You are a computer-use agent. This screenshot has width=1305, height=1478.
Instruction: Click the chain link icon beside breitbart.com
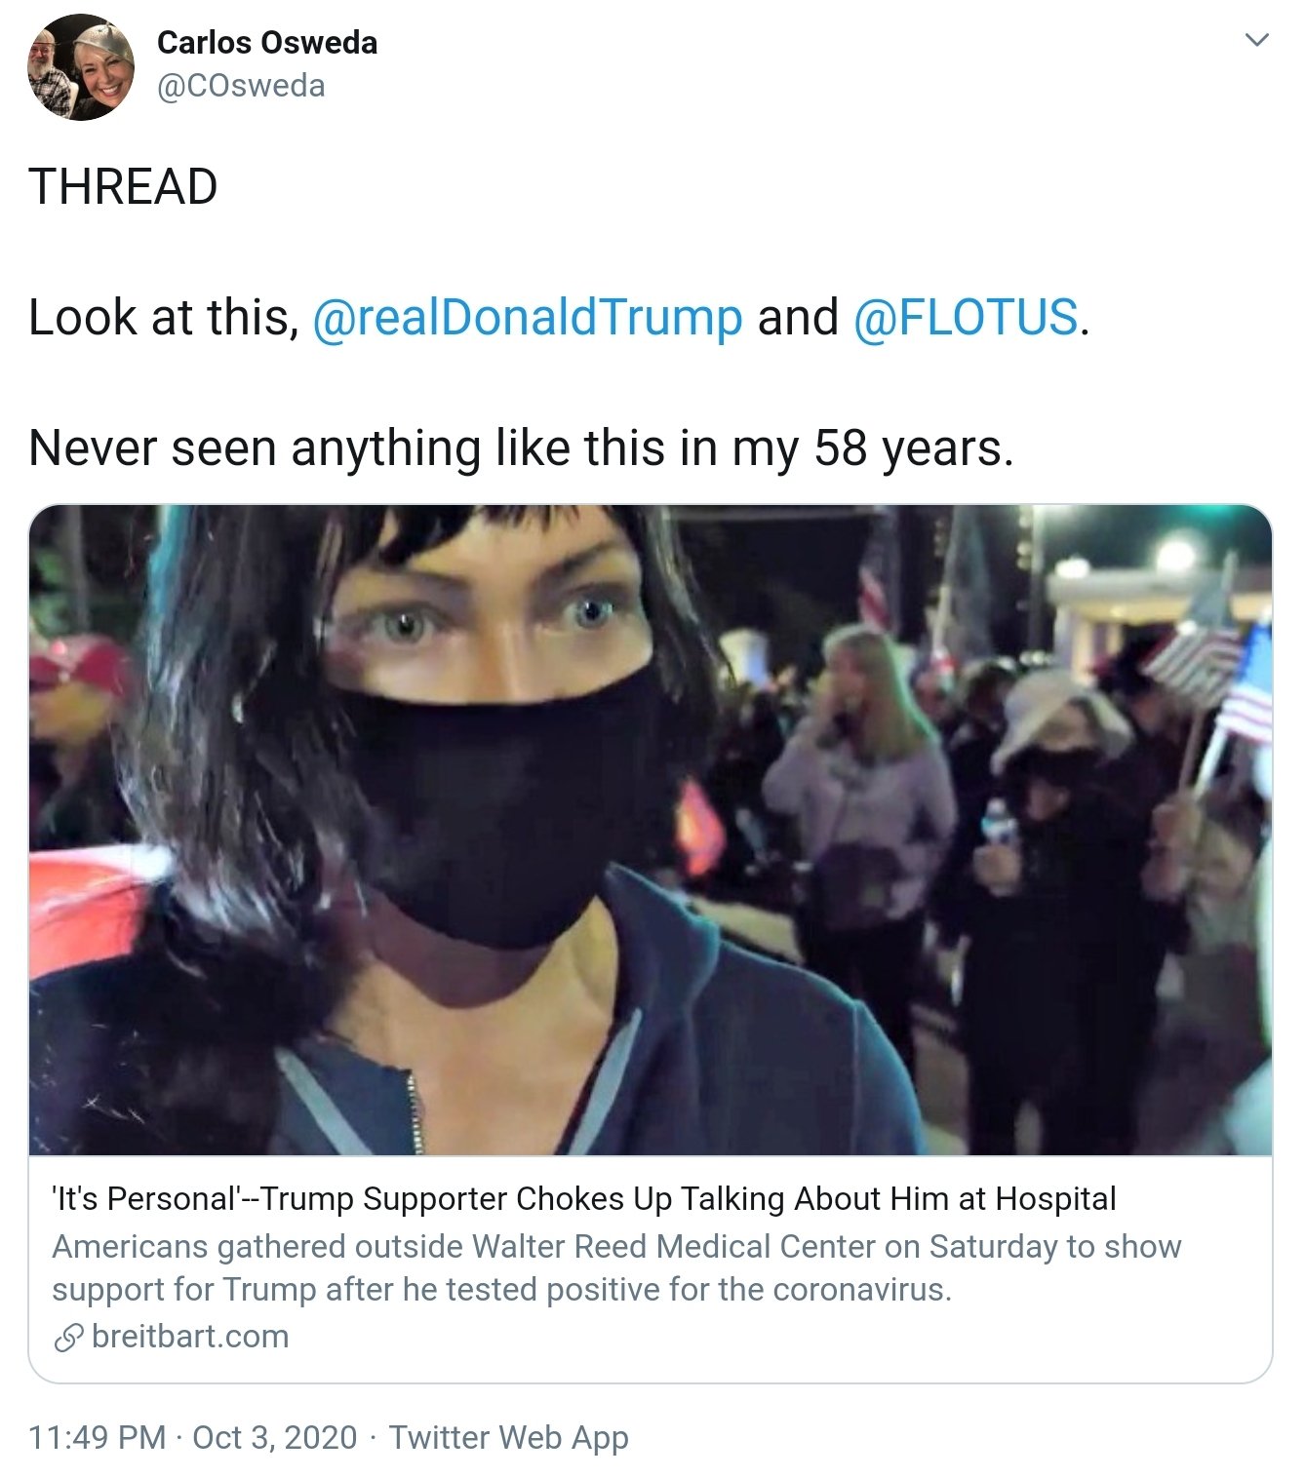(68, 1338)
